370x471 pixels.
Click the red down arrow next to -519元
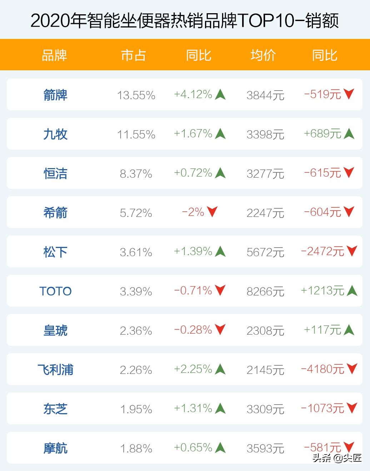click(x=349, y=94)
